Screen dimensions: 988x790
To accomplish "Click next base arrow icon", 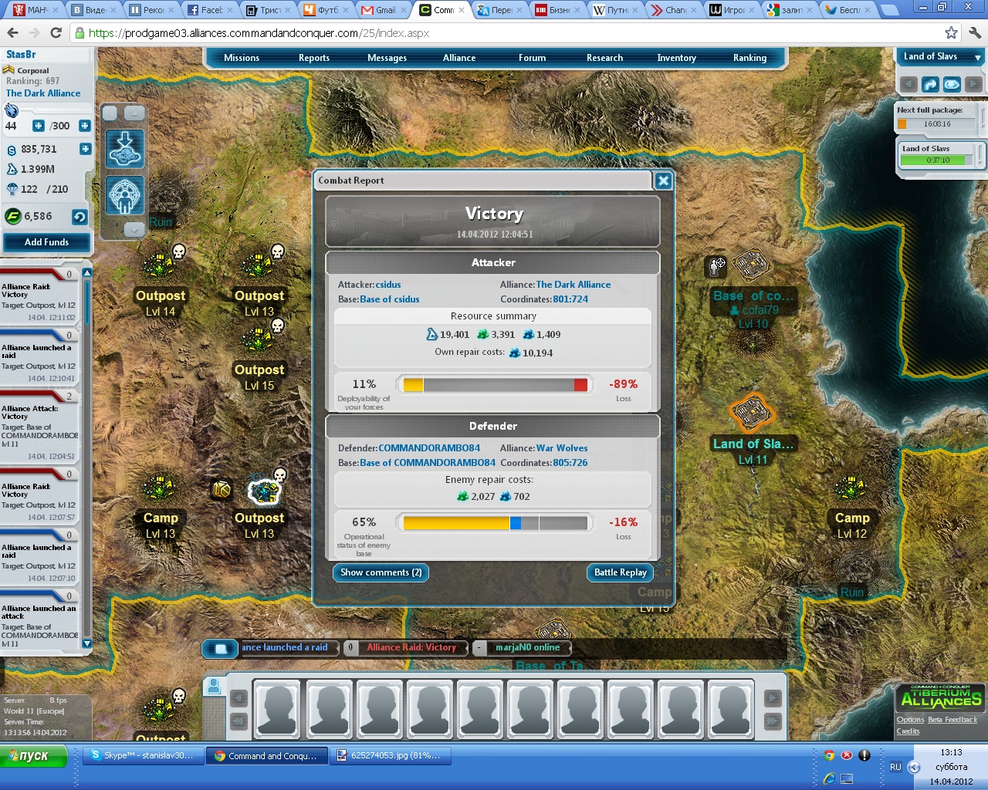I will click(x=973, y=84).
